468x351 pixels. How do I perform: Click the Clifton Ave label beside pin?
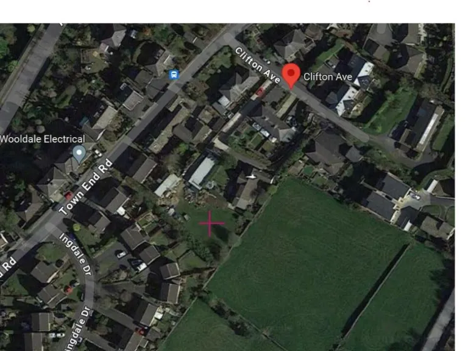328,77
